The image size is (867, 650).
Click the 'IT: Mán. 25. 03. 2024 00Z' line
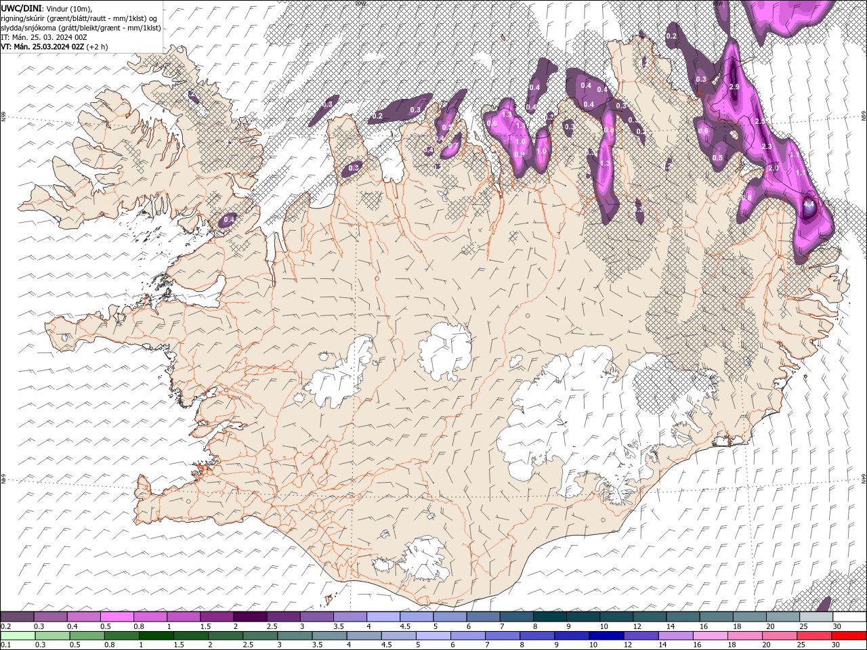[43, 37]
